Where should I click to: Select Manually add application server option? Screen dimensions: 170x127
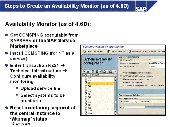click(122, 79)
